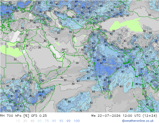This screenshot has width=159, height=123.
Task: Click the legend value 45
Action: [32, 121]
